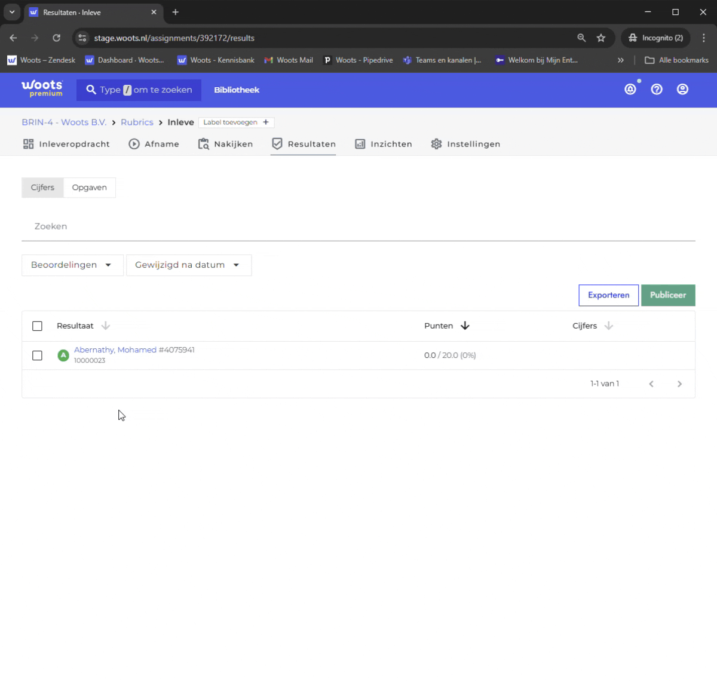Bookmark this page with star icon
717x681 pixels.
601,38
